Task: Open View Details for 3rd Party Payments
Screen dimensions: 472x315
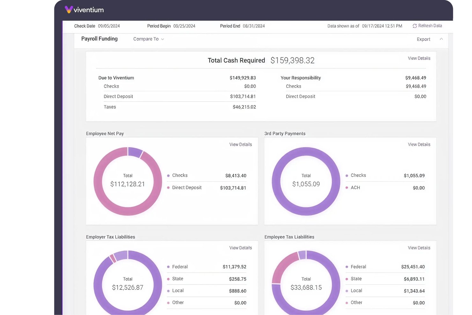Action: point(419,145)
